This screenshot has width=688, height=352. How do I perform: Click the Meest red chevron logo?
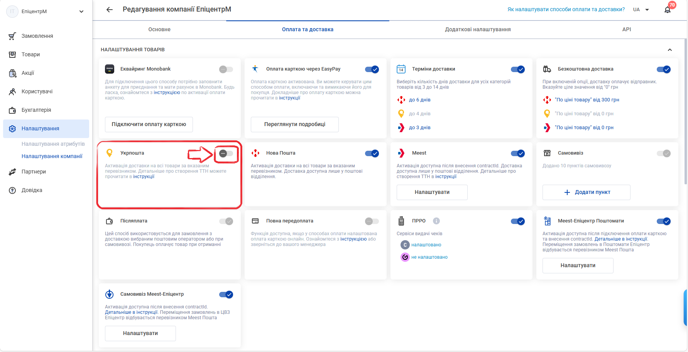401,153
